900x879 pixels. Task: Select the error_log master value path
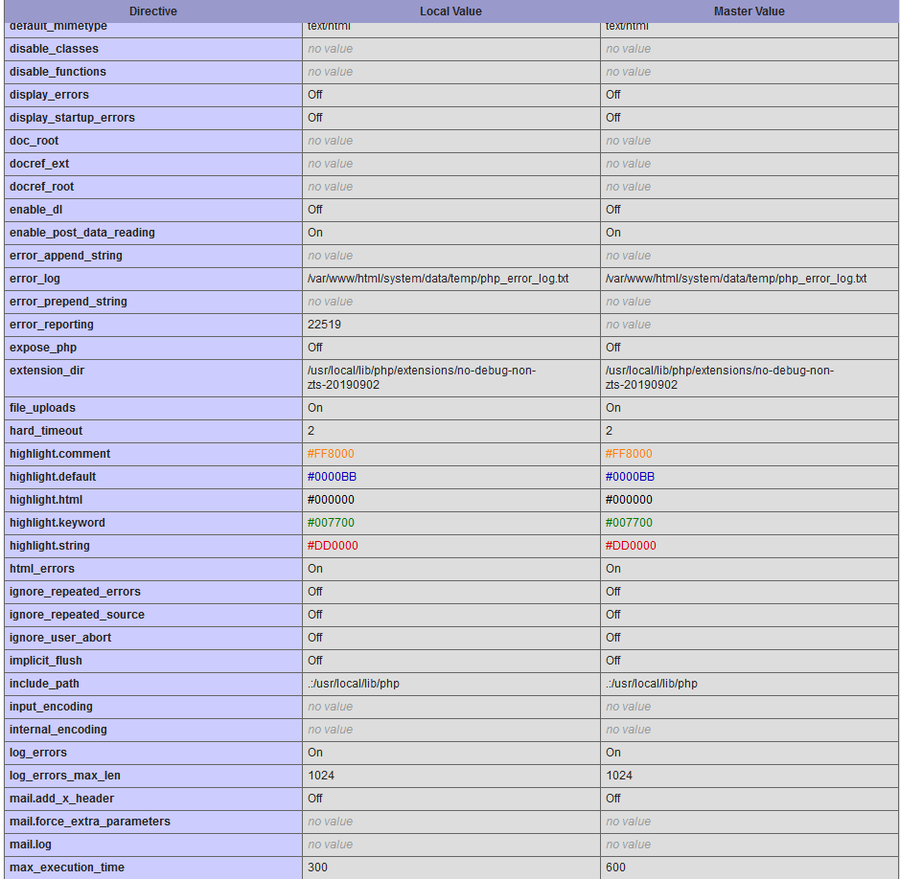tap(736, 279)
